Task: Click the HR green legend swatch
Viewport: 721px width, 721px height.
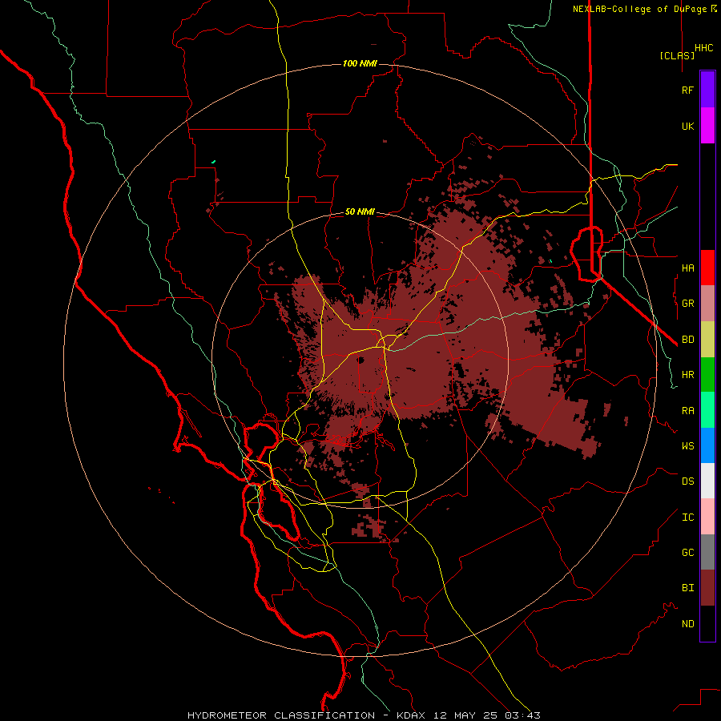Action: (x=707, y=375)
